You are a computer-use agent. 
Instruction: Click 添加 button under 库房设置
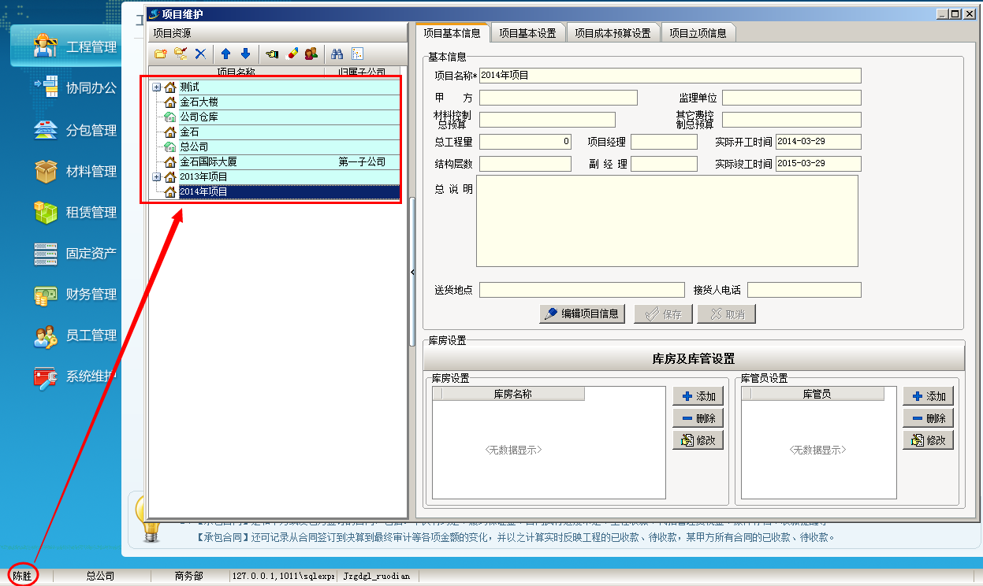(x=698, y=396)
